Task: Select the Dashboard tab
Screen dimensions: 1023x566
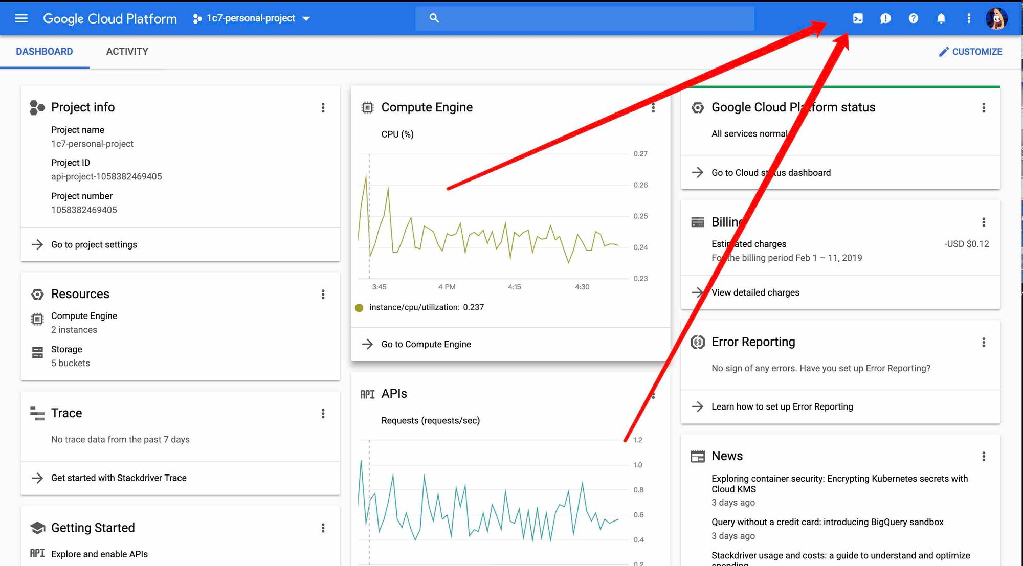Action: tap(45, 52)
